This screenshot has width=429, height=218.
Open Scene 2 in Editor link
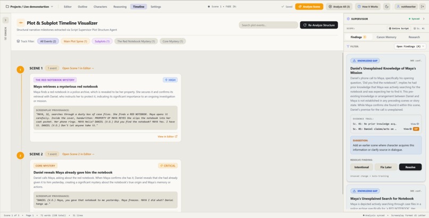(x=78, y=154)
